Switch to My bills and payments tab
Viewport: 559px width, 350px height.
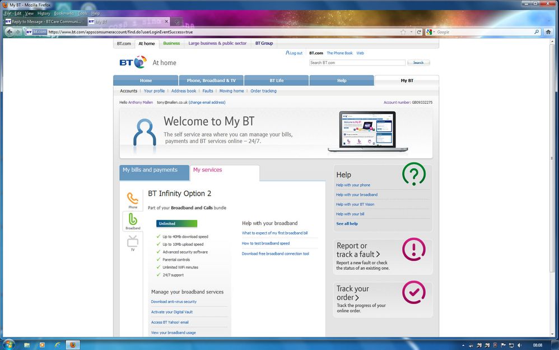[x=154, y=173]
